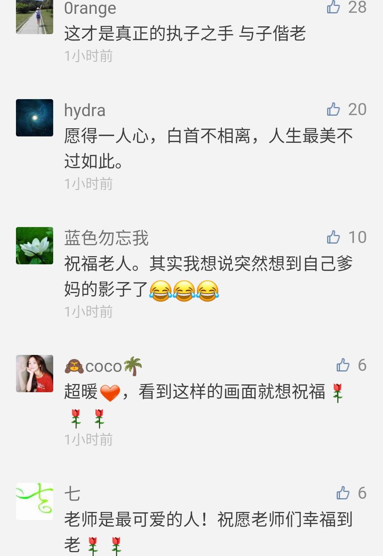Tap like count 20 on hydra's comment
This screenshot has width=383, height=556.
coord(357,109)
